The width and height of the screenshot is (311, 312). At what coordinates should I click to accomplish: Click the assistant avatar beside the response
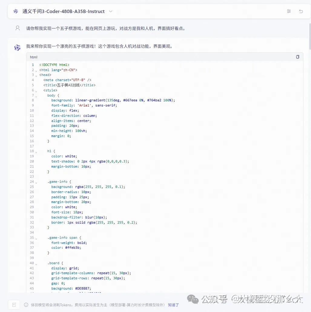[17, 47]
